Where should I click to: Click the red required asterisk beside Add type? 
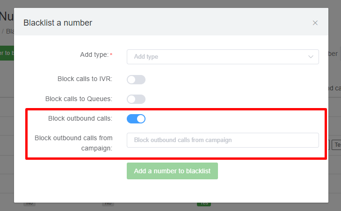pyautogui.click(x=111, y=55)
